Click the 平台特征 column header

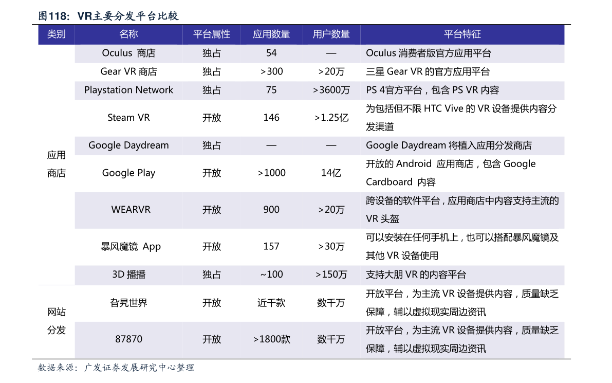pyautogui.click(x=462, y=34)
